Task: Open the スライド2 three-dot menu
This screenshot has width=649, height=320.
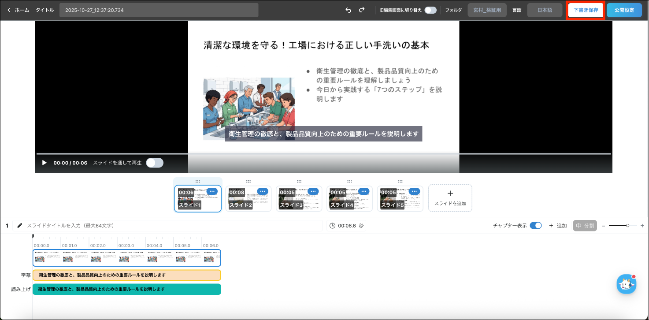Action: pos(263,191)
